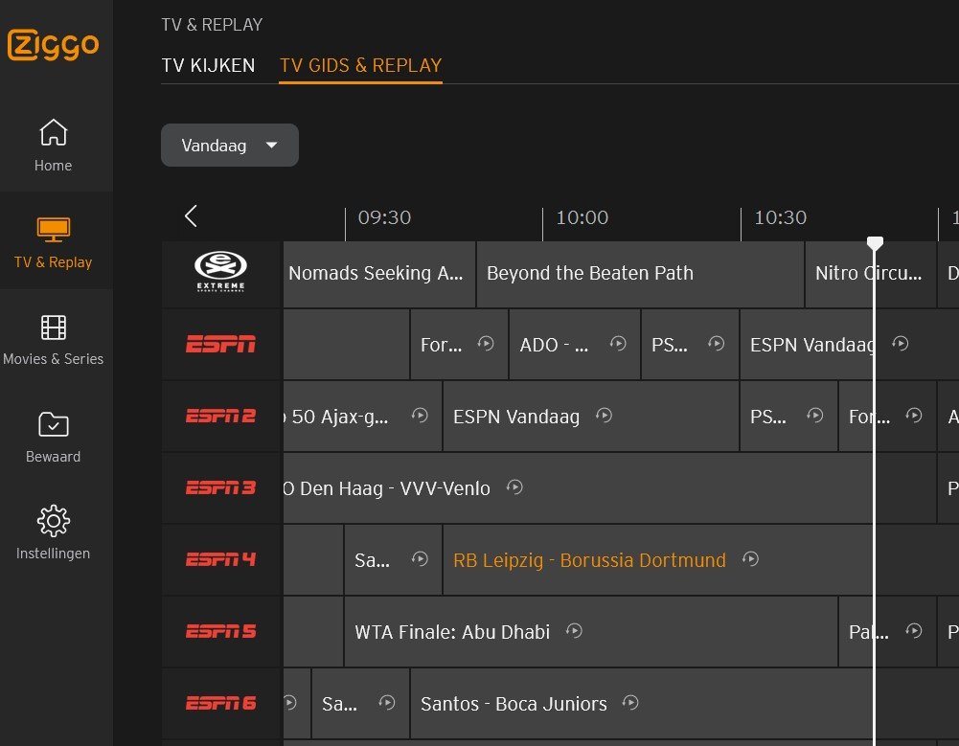Click replay icon on Santos - Boca Juniors
The width and height of the screenshot is (959, 746).
[630, 703]
